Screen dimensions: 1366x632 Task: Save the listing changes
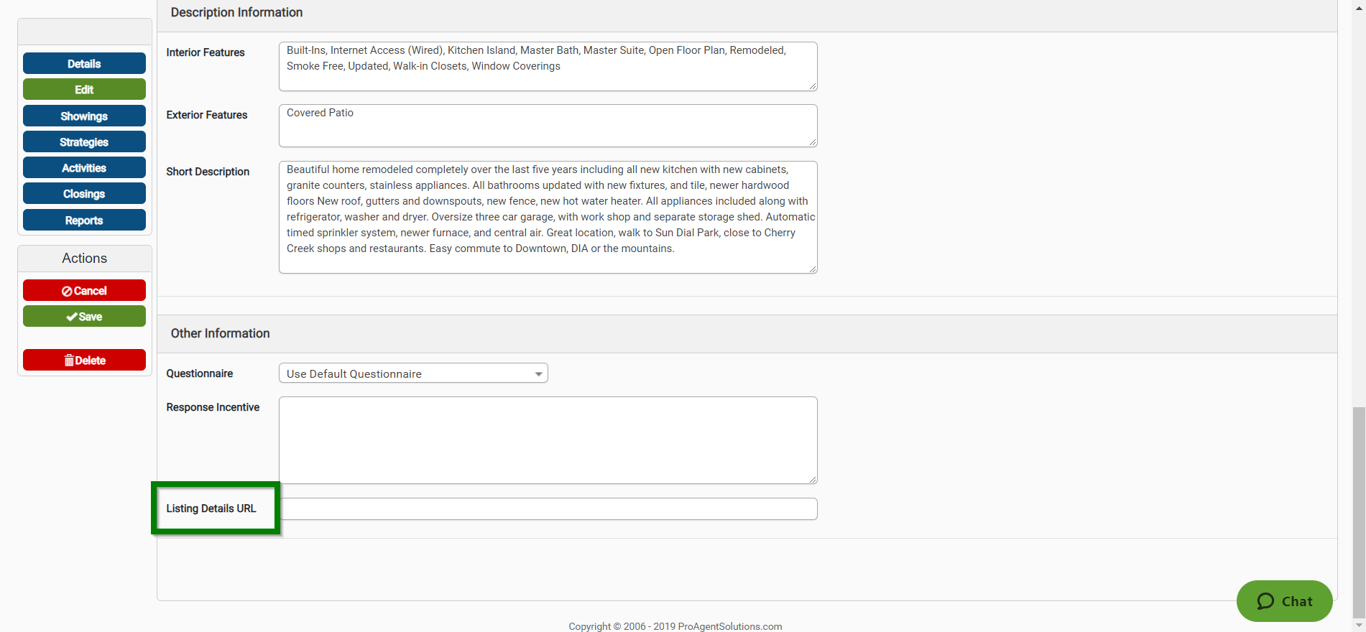click(x=84, y=316)
